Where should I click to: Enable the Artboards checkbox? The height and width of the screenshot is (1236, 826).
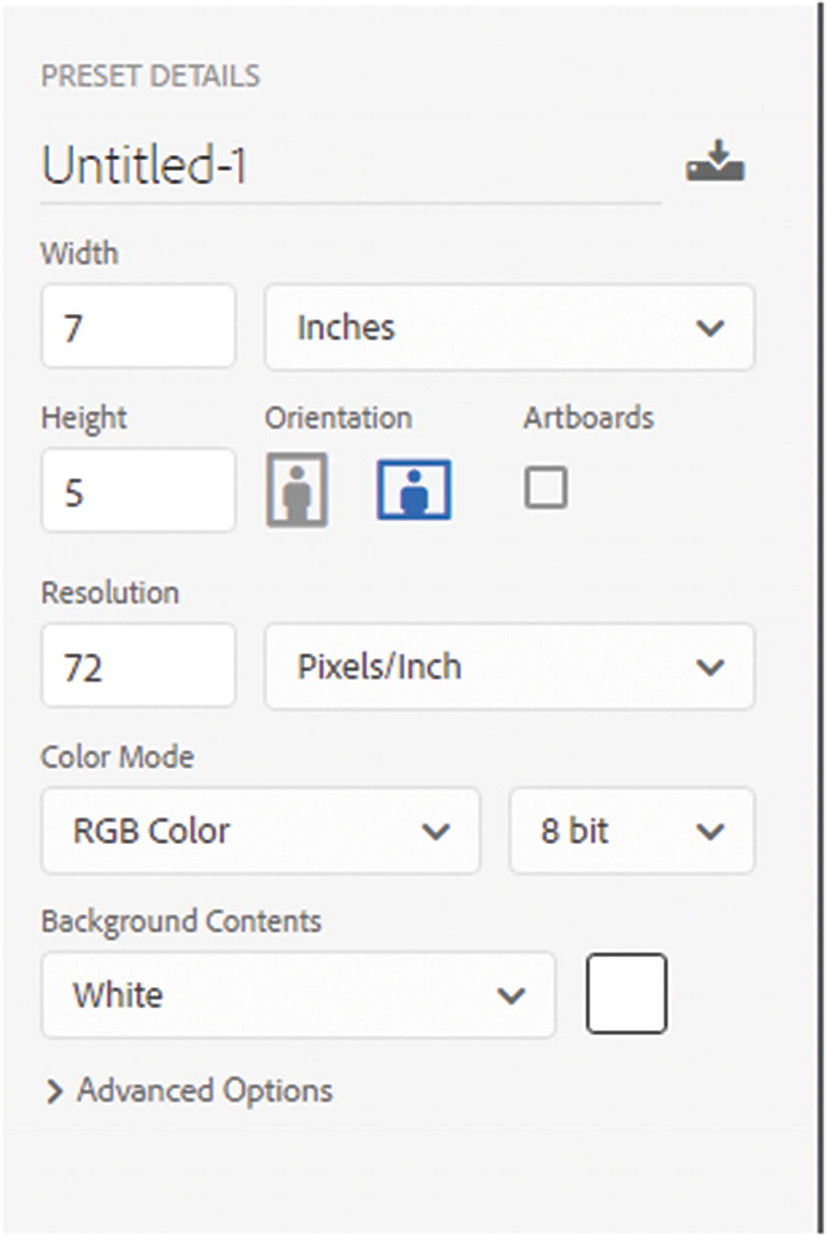tap(546, 488)
